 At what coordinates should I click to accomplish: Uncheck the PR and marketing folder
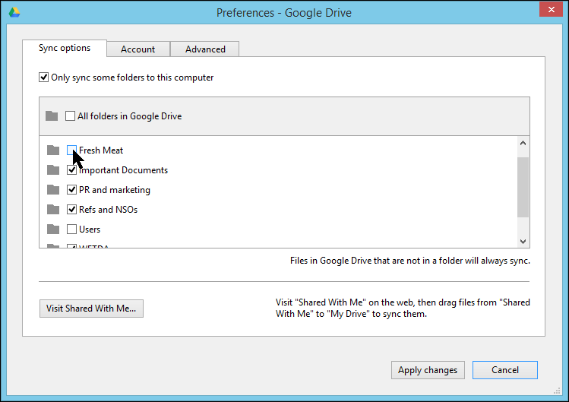pos(71,190)
